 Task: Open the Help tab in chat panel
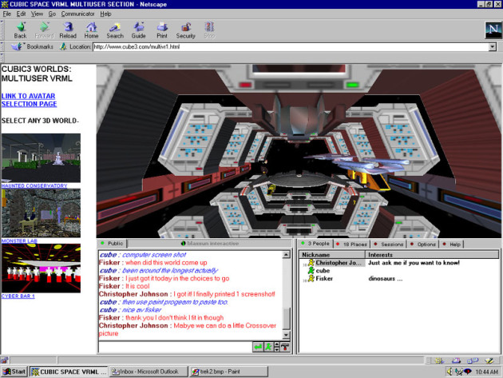pos(452,244)
